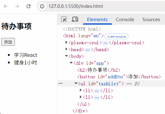Select the button id="addBtn" DOM node

tap(119, 77)
